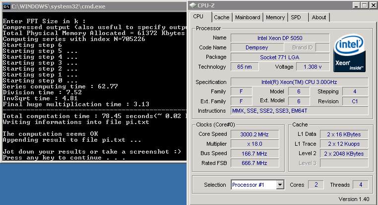This screenshot has height=205, width=378.
Task: Click the Intel Xeon inside logo
Action: (350, 53)
